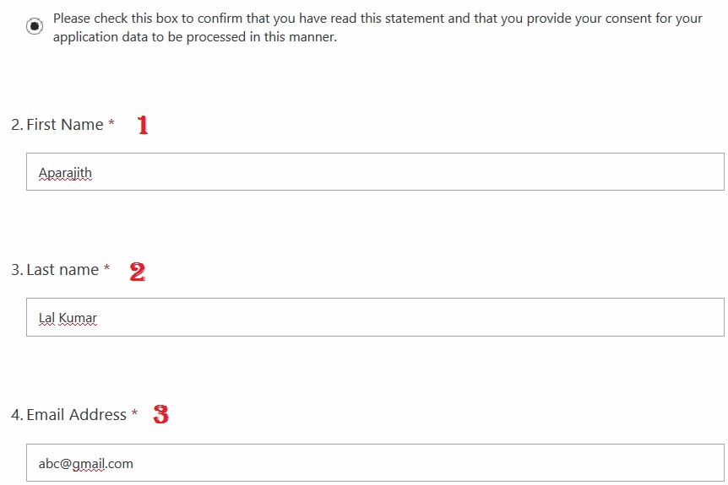Place cursor on "abc@gmail.com" text
The image size is (728, 485).
(85, 463)
